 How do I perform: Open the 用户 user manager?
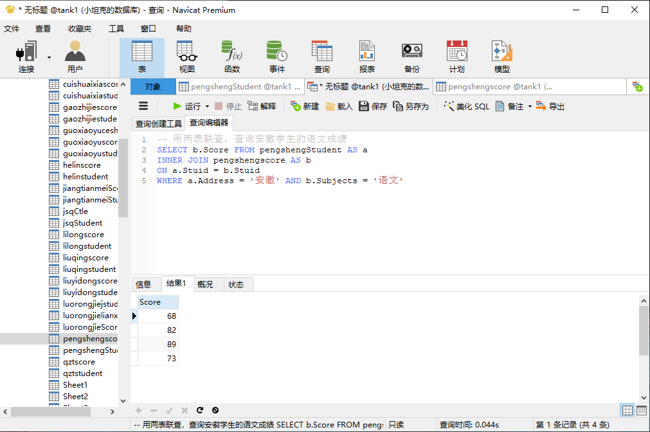75,57
